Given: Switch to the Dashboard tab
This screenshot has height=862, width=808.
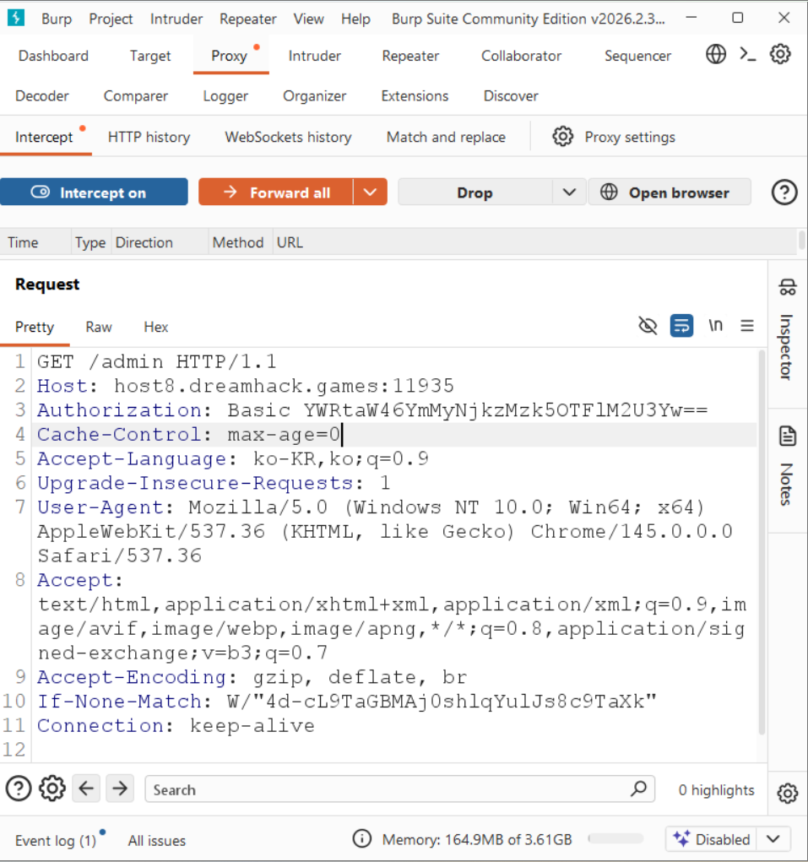Looking at the screenshot, I should point(53,56).
